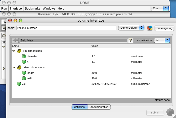Select the diameter parameter name
The height and width of the screenshot is (118, 176).
[x=32, y=56]
